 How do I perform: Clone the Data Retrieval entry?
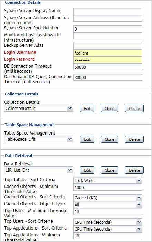pos(110,170)
